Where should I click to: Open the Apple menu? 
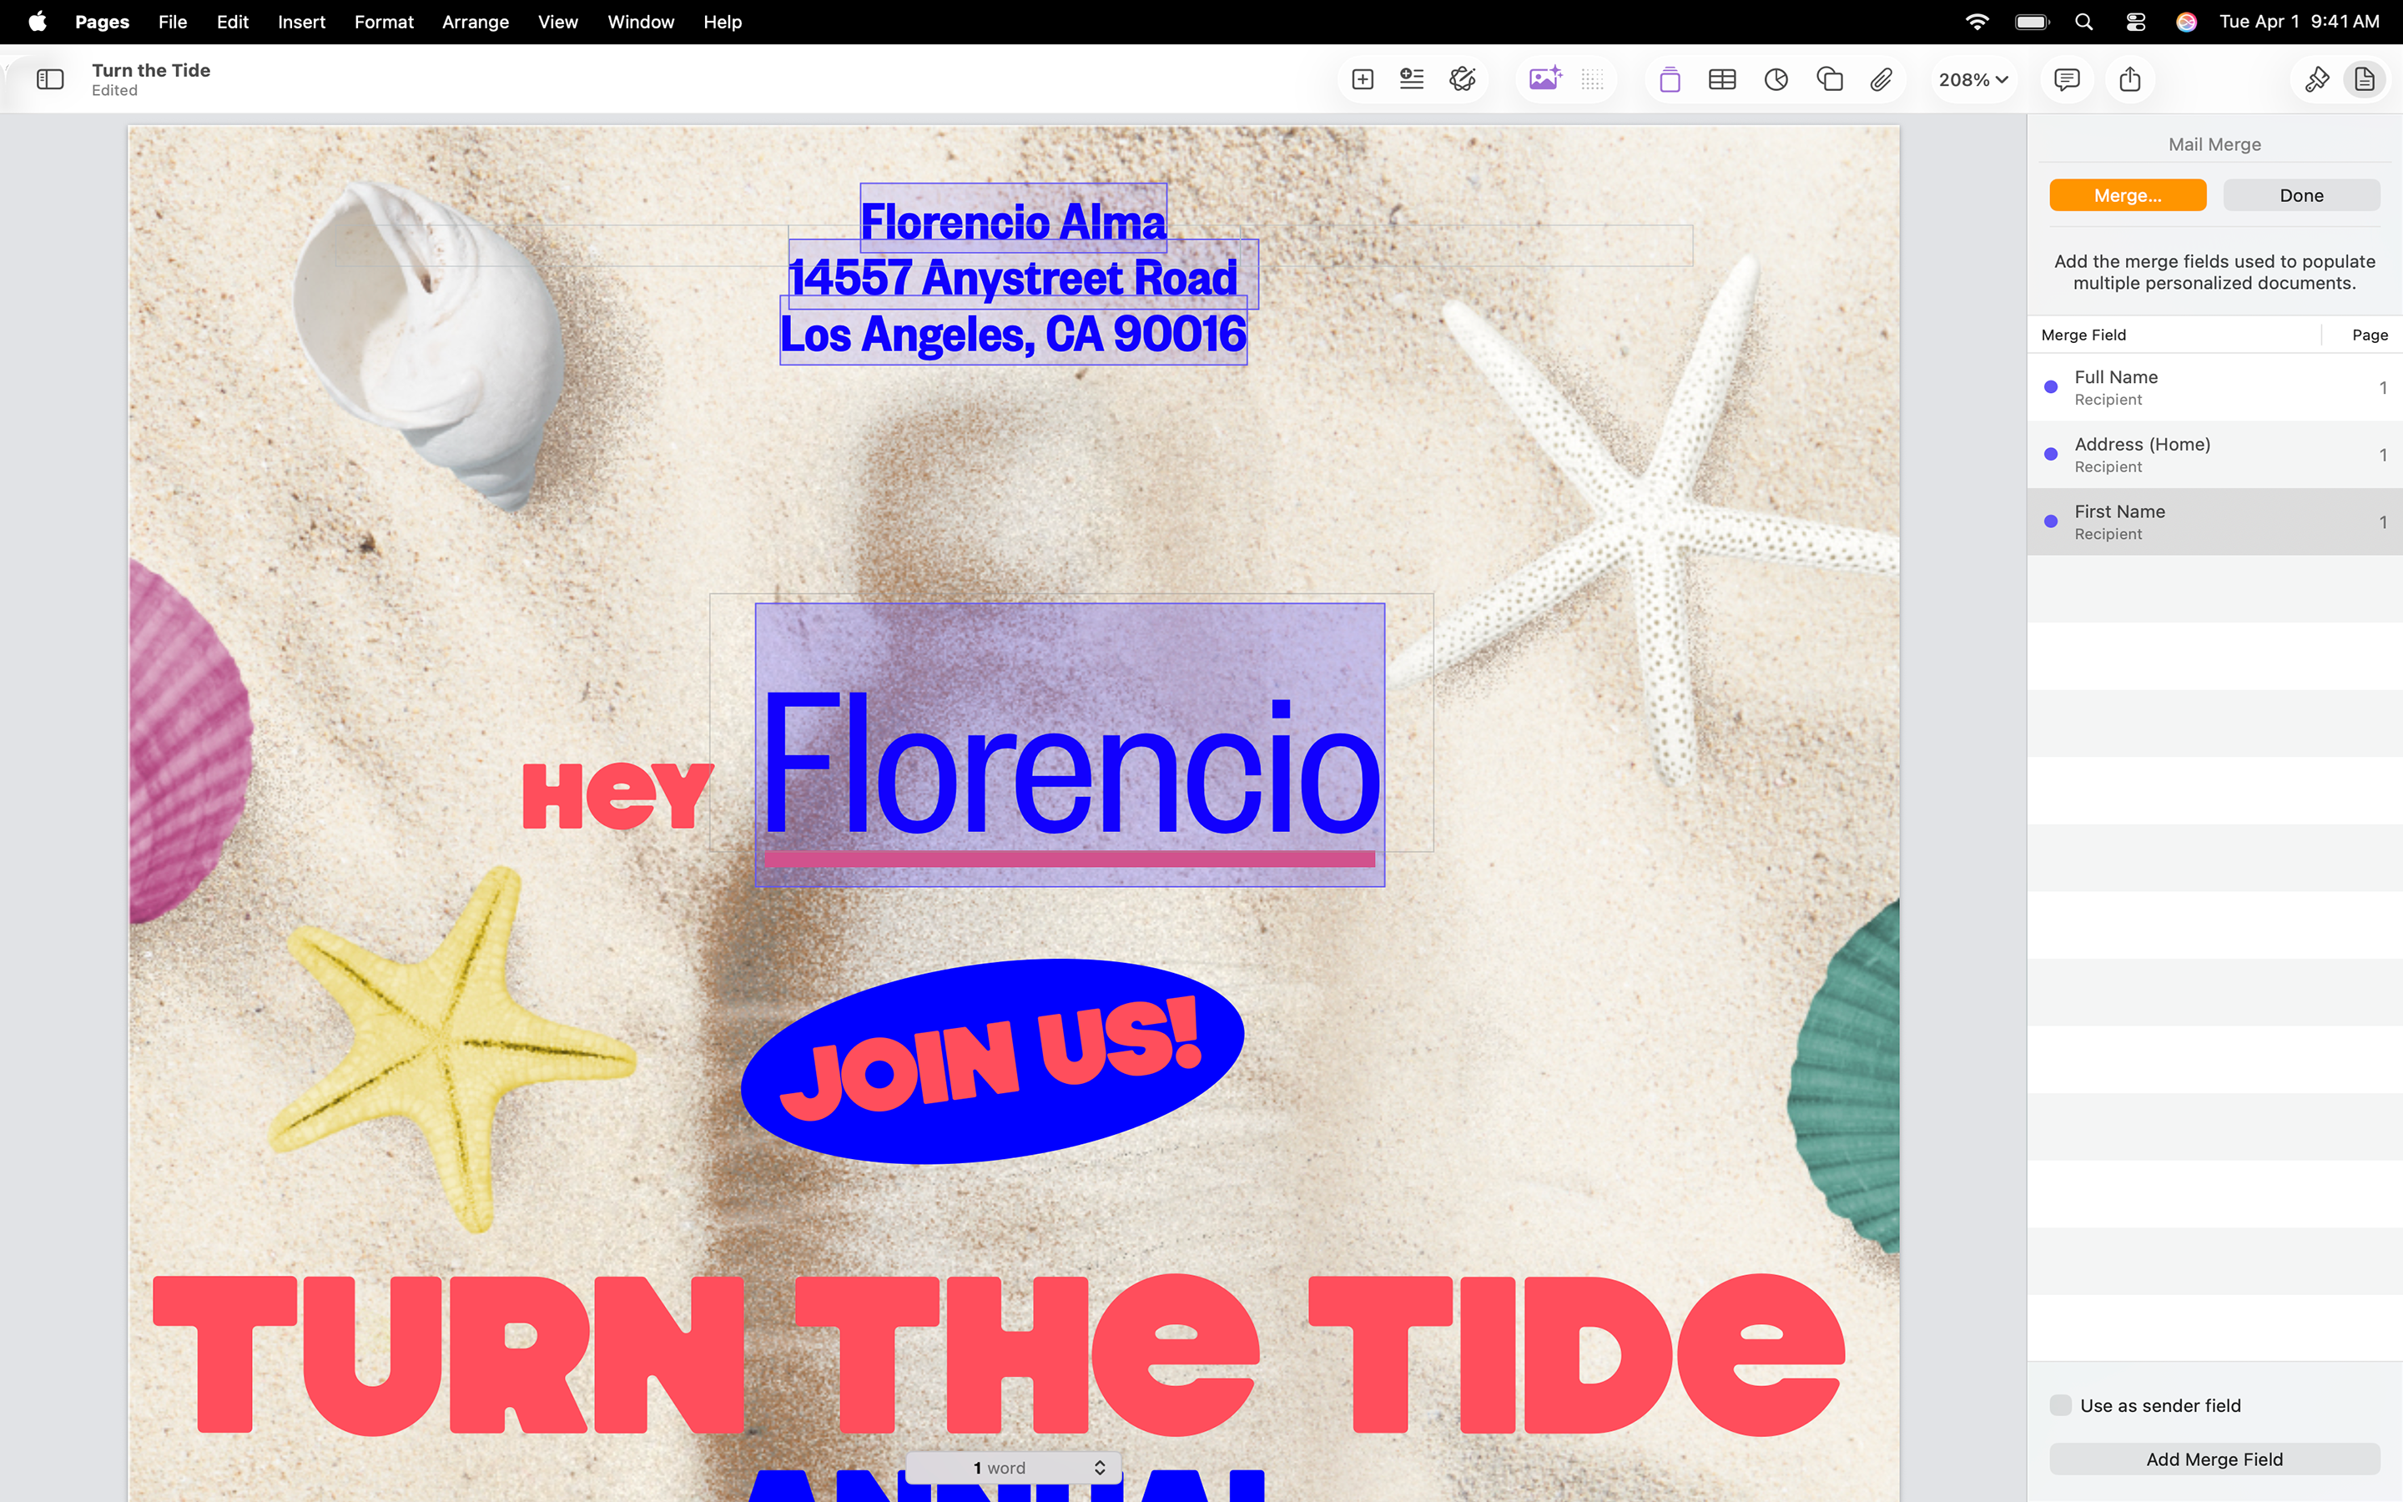point(37,22)
